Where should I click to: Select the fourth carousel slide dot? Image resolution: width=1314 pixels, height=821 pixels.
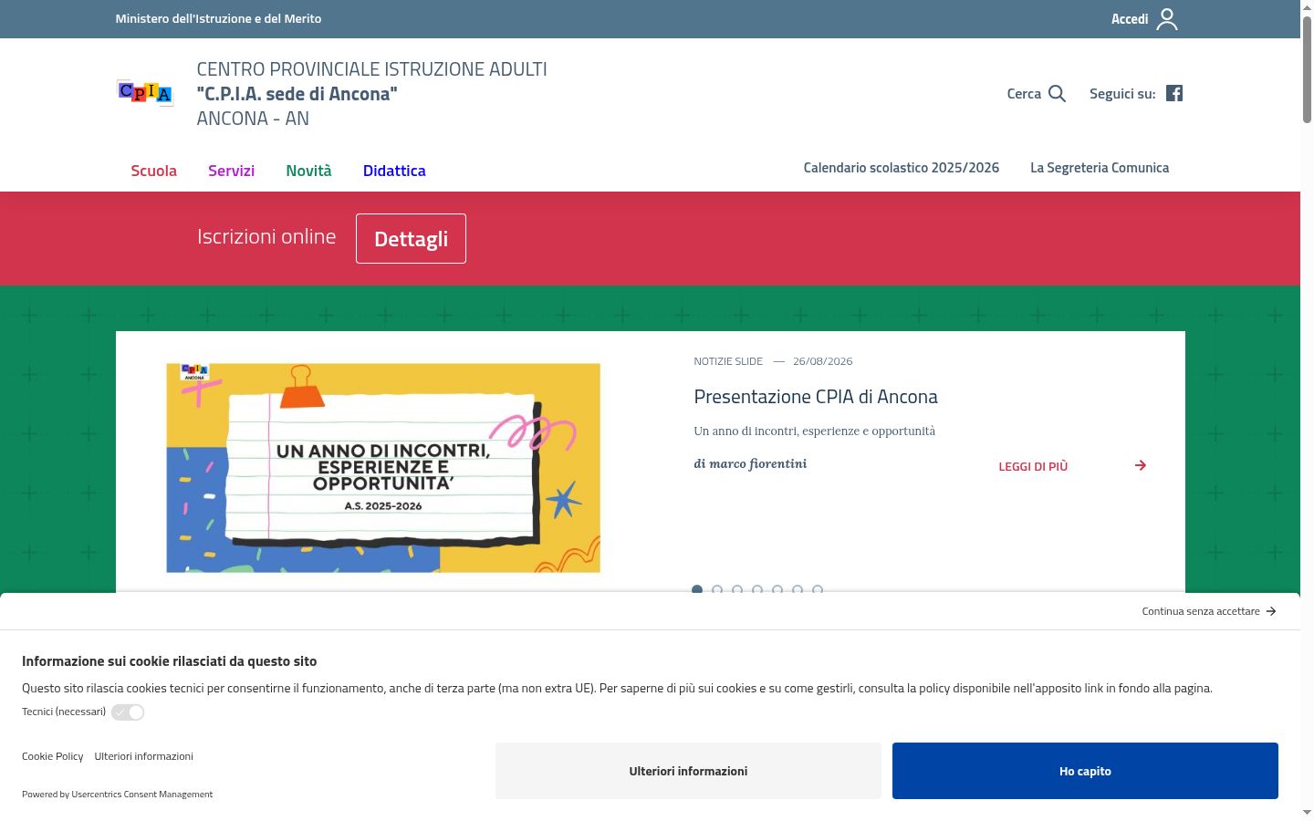tap(757, 590)
